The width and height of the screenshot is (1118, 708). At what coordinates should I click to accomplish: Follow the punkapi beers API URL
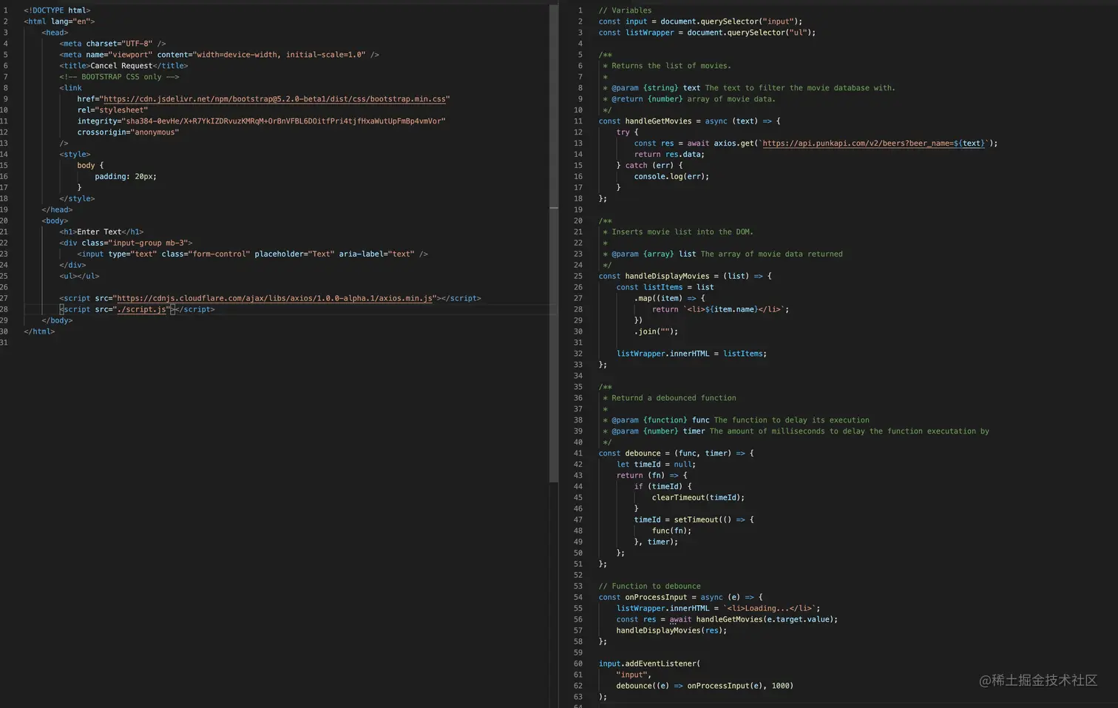point(873,144)
